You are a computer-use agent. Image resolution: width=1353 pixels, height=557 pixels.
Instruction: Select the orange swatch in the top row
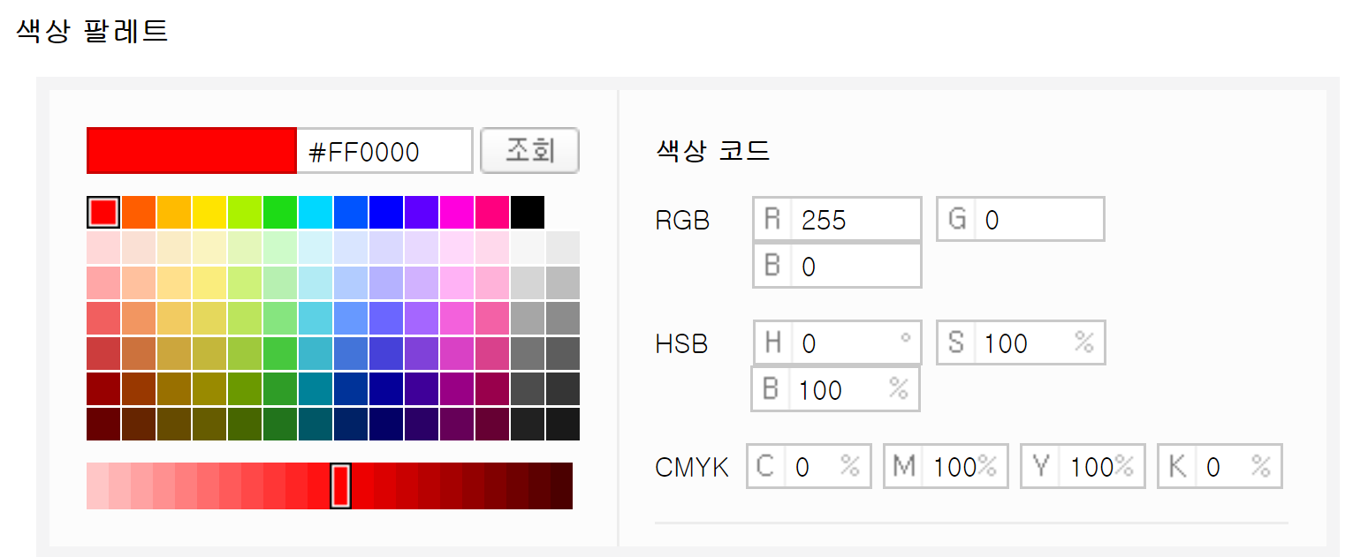coord(139,213)
